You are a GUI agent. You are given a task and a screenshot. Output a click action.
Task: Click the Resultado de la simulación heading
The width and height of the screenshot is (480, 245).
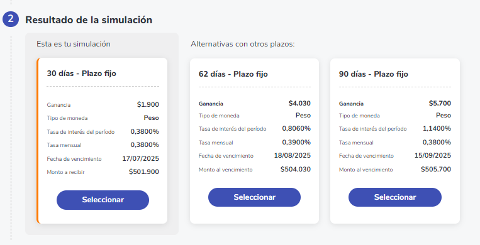coord(89,20)
